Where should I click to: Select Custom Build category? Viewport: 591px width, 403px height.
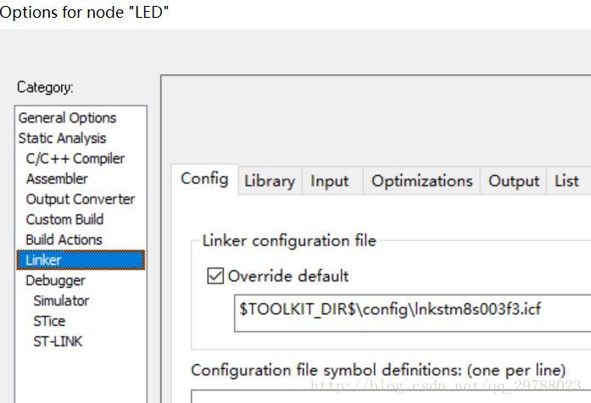click(64, 219)
